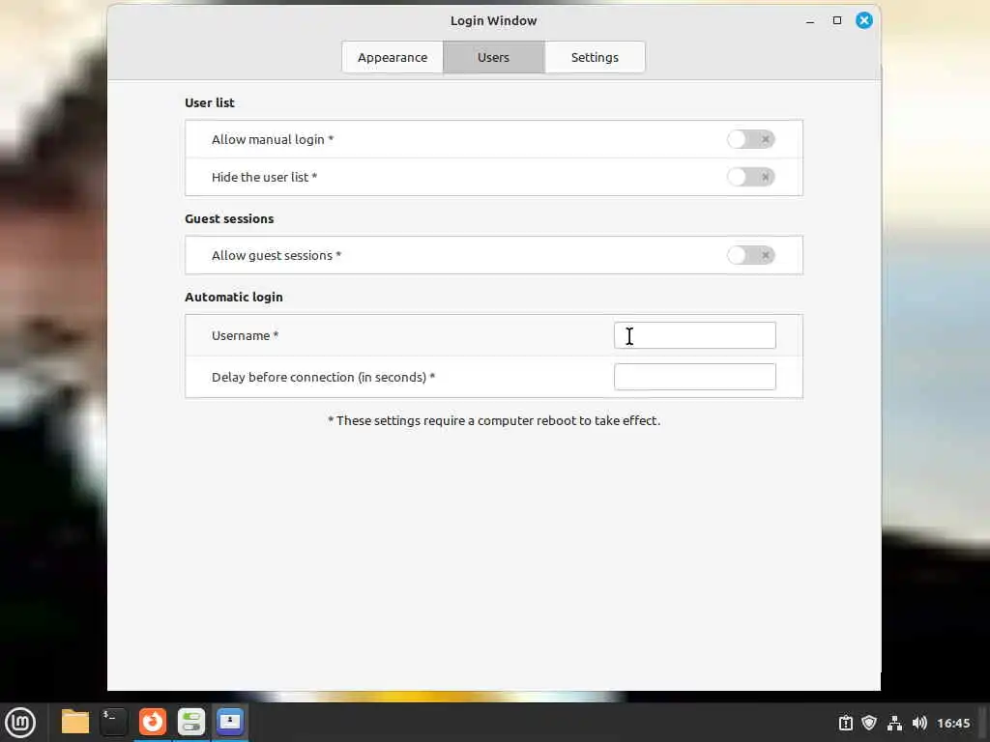Open the update manager shield tray icon
This screenshot has width=990, height=742.
tap(869, 723)
